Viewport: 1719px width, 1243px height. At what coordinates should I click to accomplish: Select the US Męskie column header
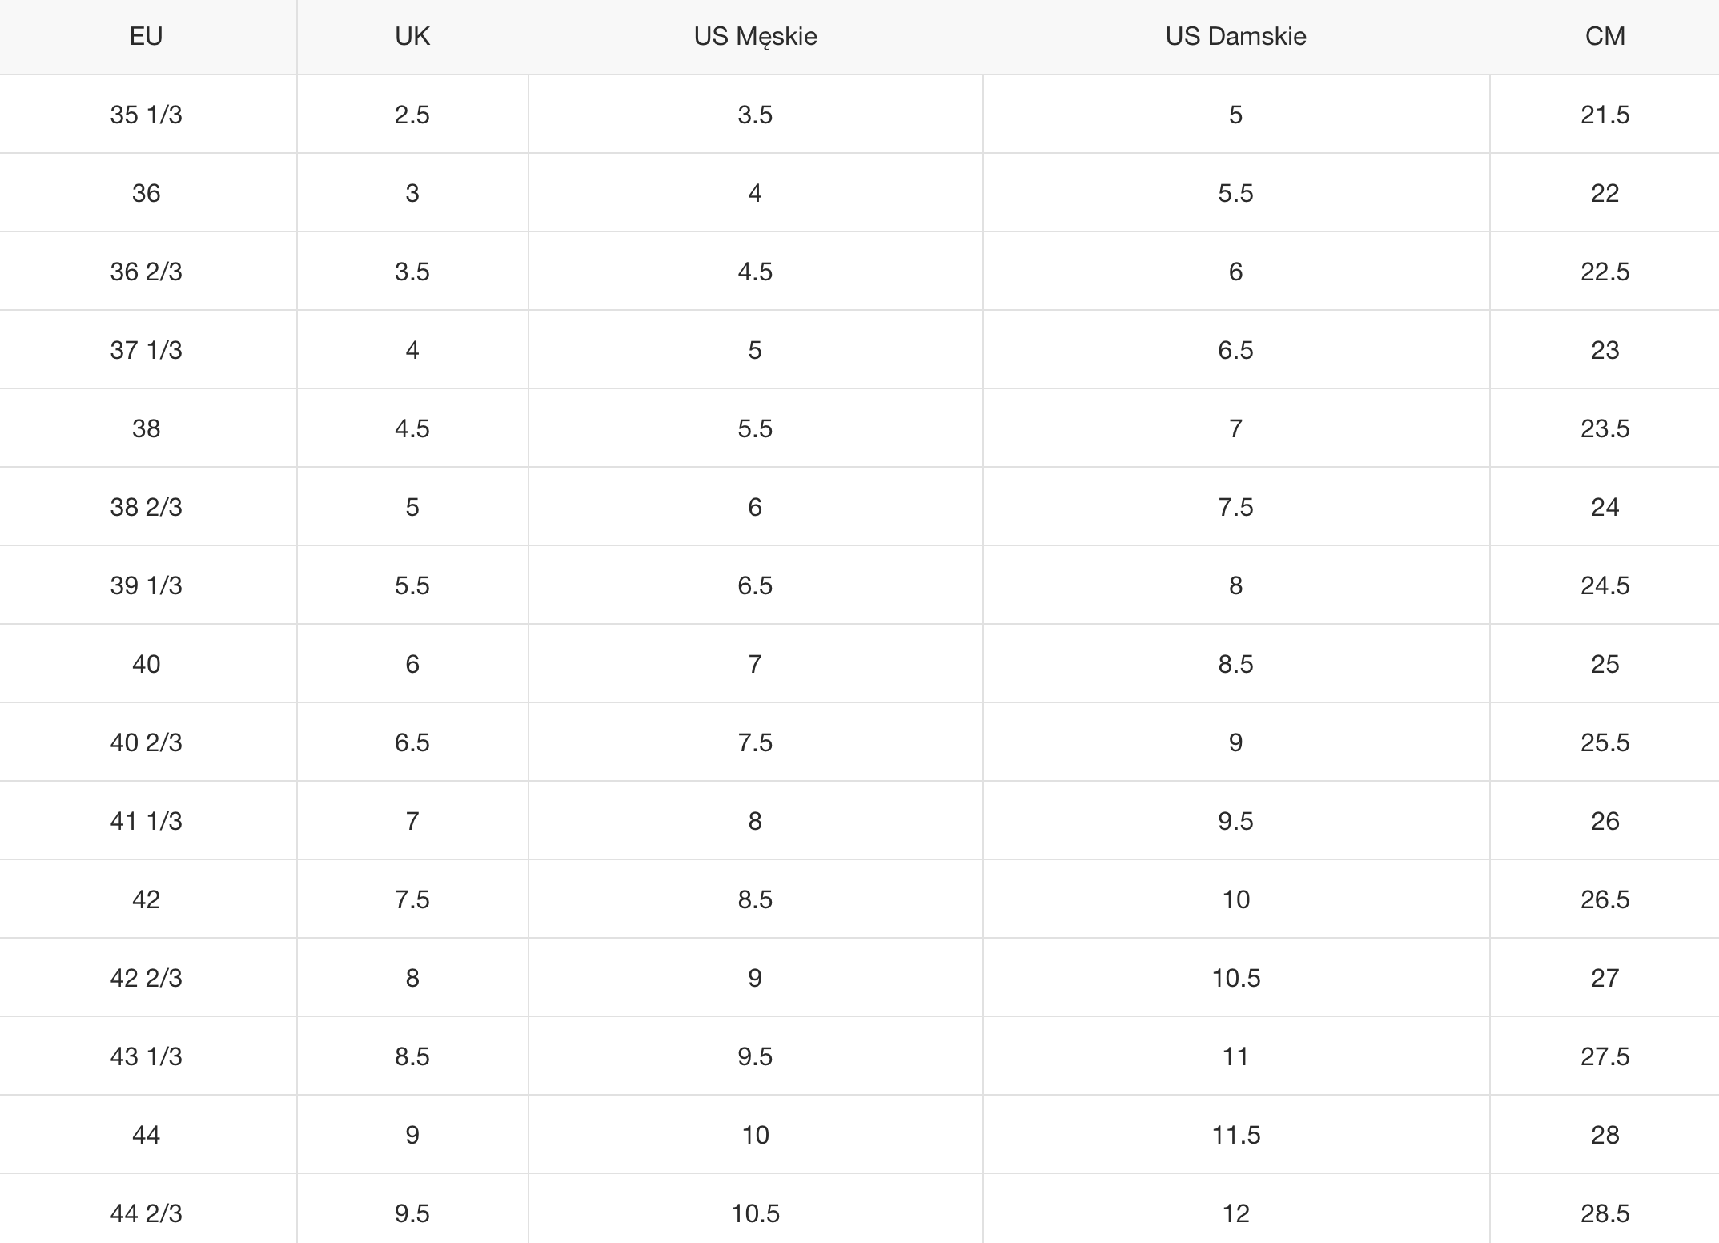[755, 36]
